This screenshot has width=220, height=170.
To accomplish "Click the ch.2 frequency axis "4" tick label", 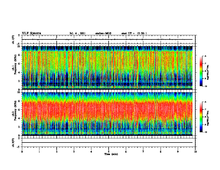I will tap(19, 118).
